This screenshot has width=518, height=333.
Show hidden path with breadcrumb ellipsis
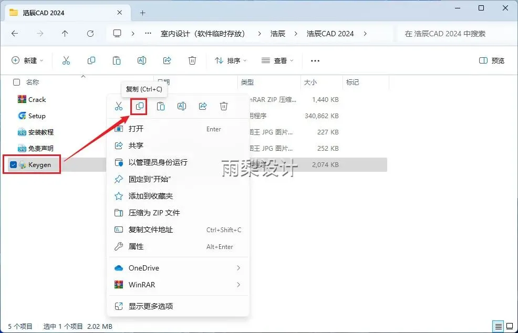pos(148,34)
